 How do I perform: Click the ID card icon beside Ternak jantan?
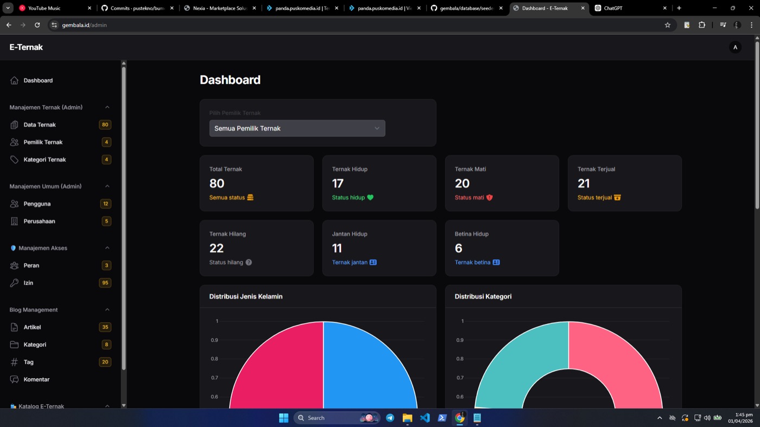click(373, 262)
